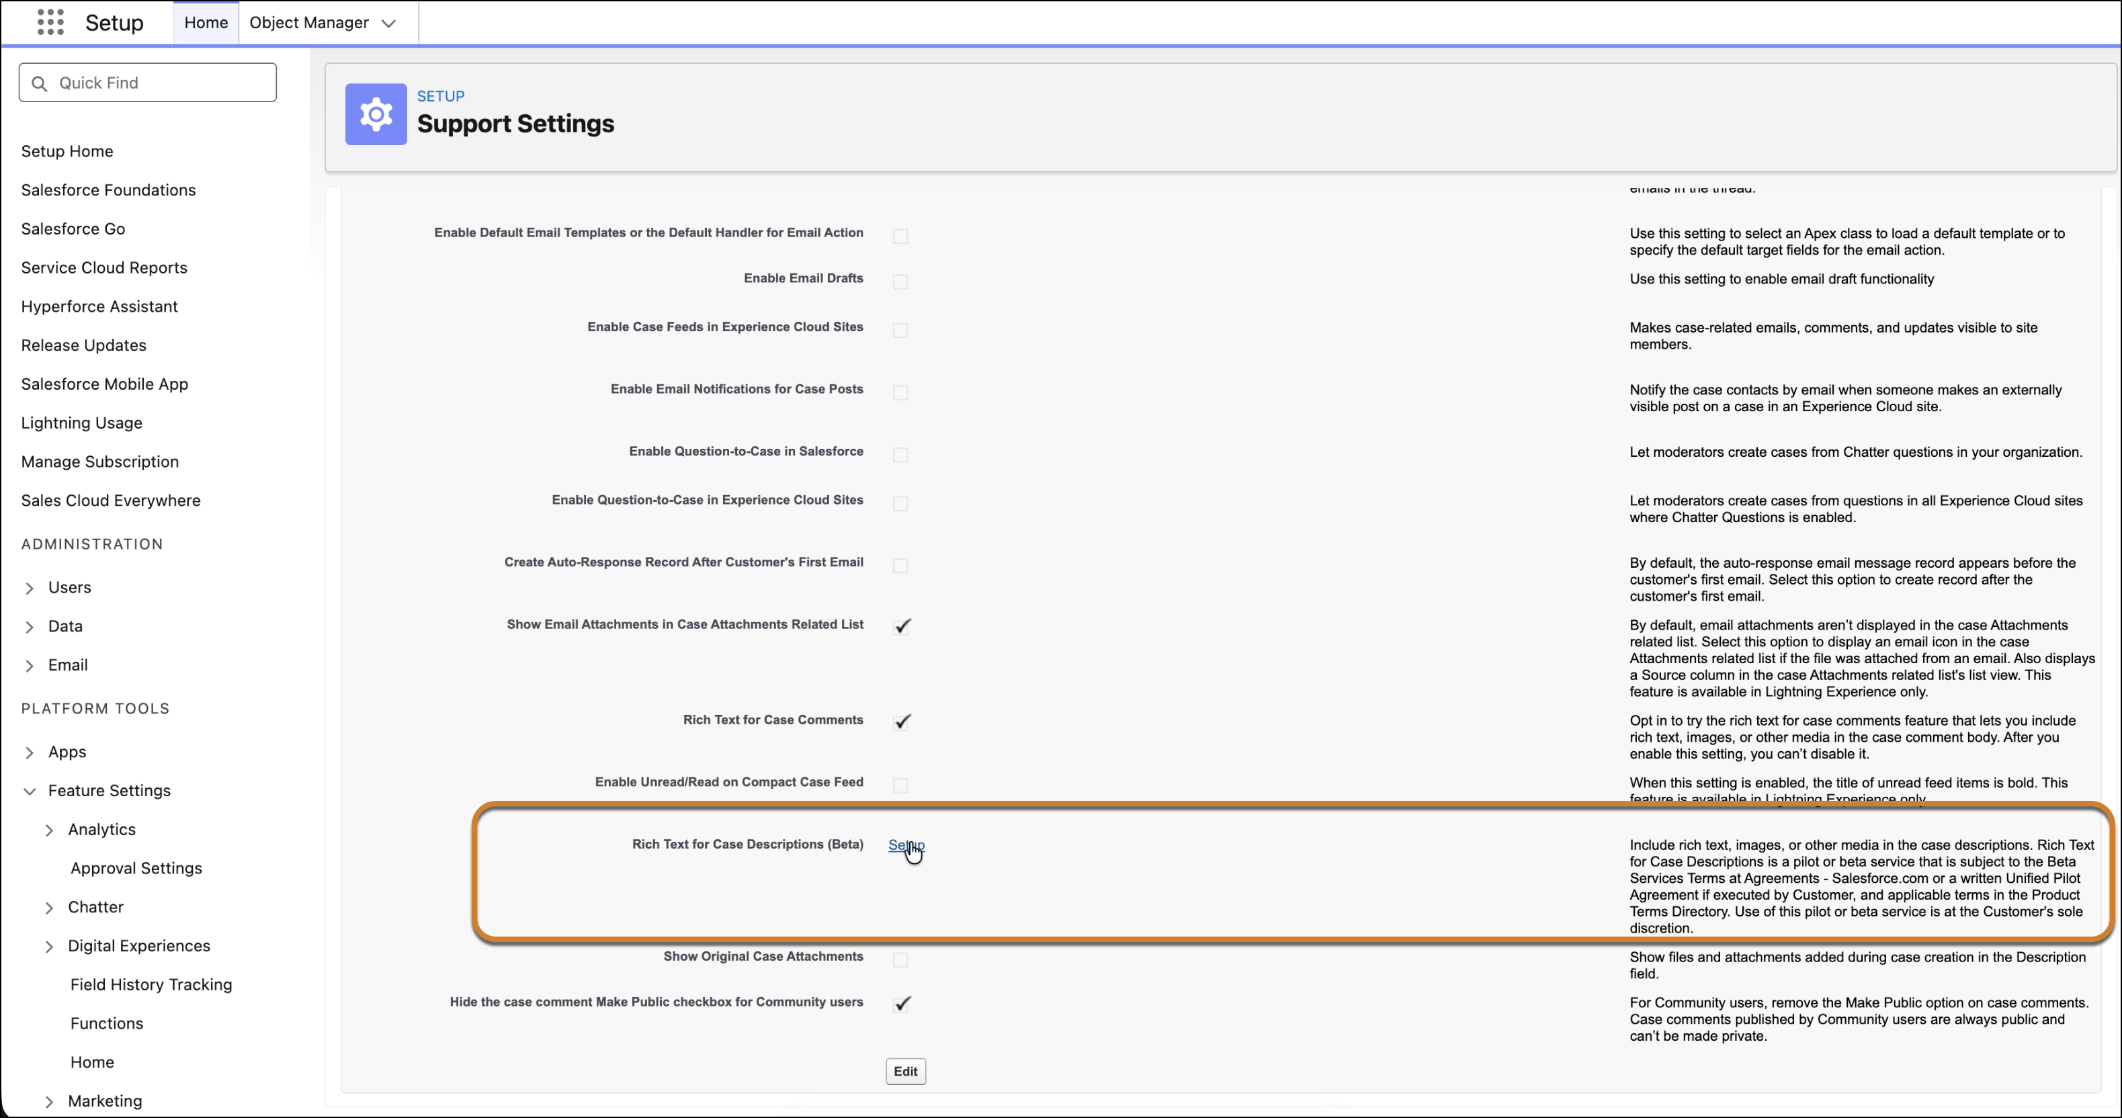Image resolution: width=2122 pixels, height=1118 pixels.
Task: Click the Quick Find search icon
Action: click(39, 83)
